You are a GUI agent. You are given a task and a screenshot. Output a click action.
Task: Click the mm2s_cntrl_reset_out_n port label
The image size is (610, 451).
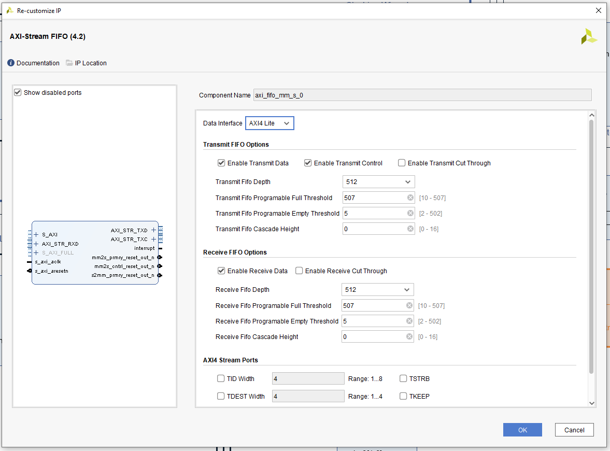124,266
